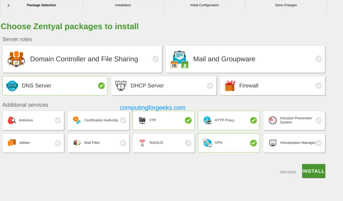The image size is (343, 201).
Task: Go to the Initial Configuration step tab
Action: (205, 5)
